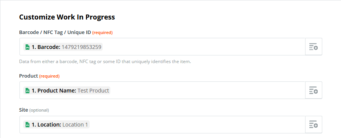Place cursor in the Site input's empty area
Image resolution: width=341 pixels, height=138 pixels.
197,125
